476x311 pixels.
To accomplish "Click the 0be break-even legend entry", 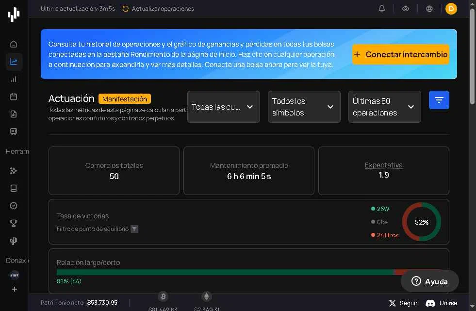I will pyautogui.click(x=379, y=222).
